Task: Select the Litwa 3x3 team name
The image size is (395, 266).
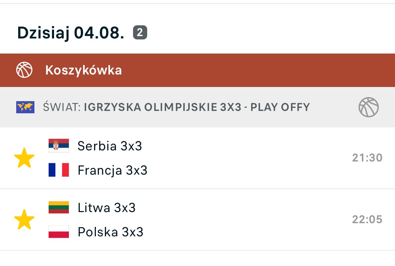Action: coord(106,208)
